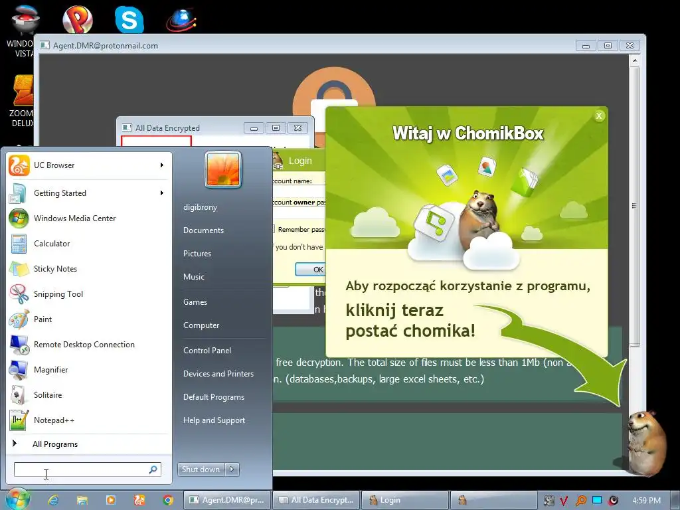Switch to Login taskbar button

(x=406, y=500)
